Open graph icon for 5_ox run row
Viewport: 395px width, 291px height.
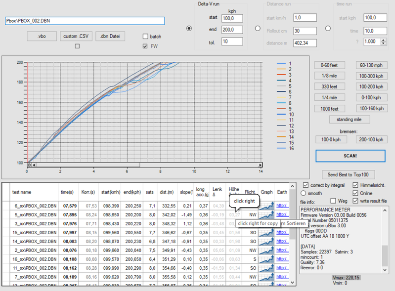266,214
